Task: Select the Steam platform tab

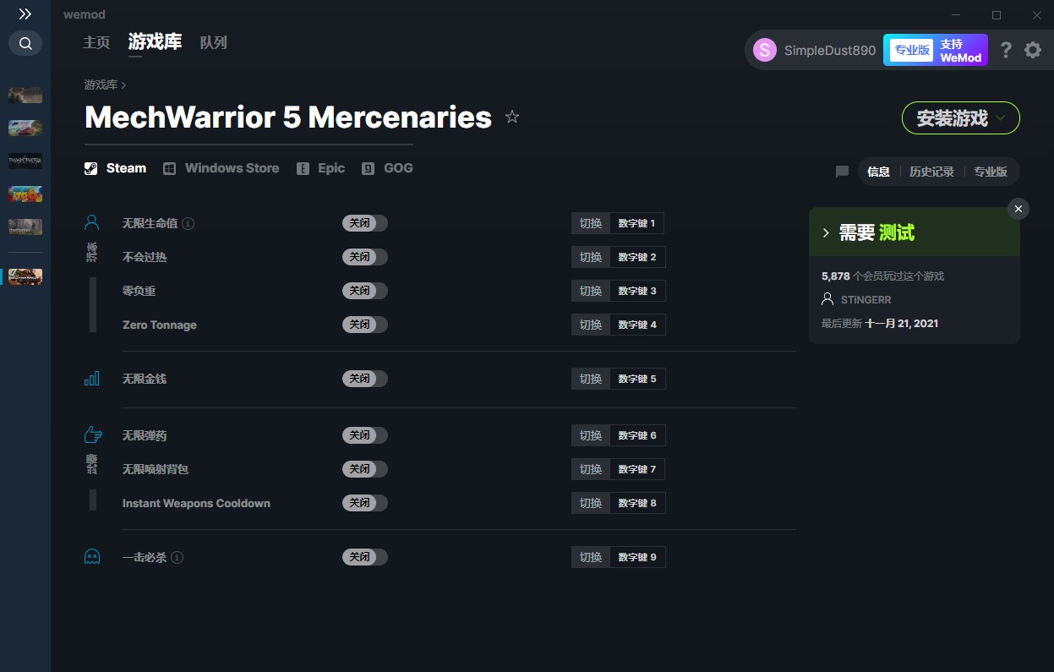Action: point(116,168)
